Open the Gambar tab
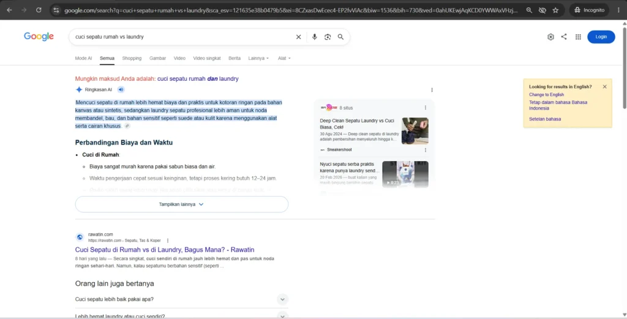This screenshot has width=627, height=319. click(157, 58)
